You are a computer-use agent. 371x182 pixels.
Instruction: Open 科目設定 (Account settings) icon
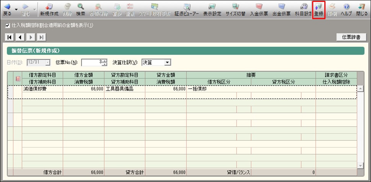click(304, 10)
